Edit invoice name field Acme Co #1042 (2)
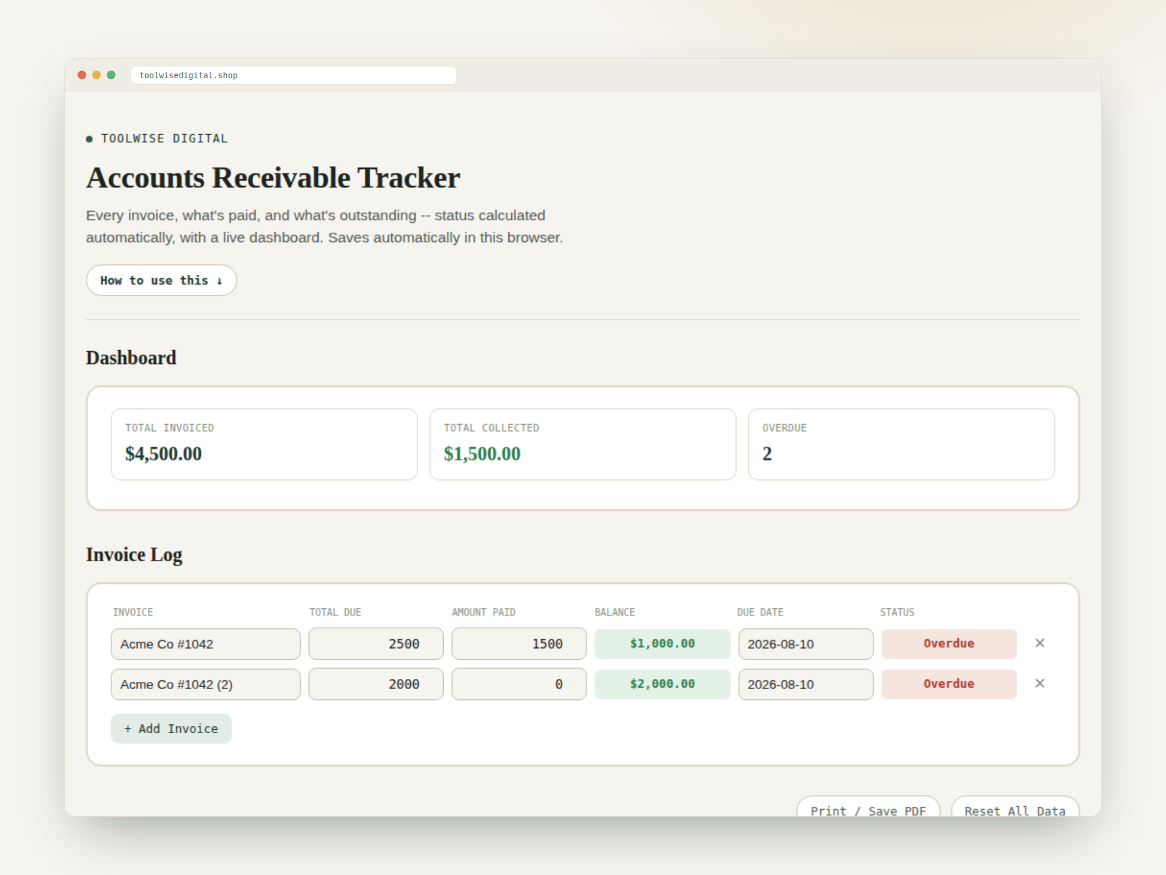This screenshot has width=1166, height=875. 205,684
